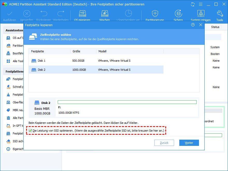The width and height of the screenshot is (228, 171).
Task: Click the Schnell partitionieren sidebar icon
Action: pyautogui.click(x=9, y=87)
